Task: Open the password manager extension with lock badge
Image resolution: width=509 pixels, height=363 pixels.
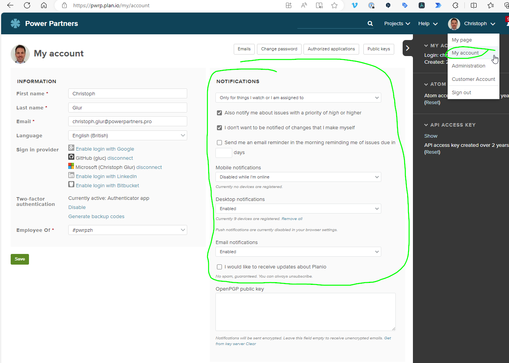Action: pos(371,5)
